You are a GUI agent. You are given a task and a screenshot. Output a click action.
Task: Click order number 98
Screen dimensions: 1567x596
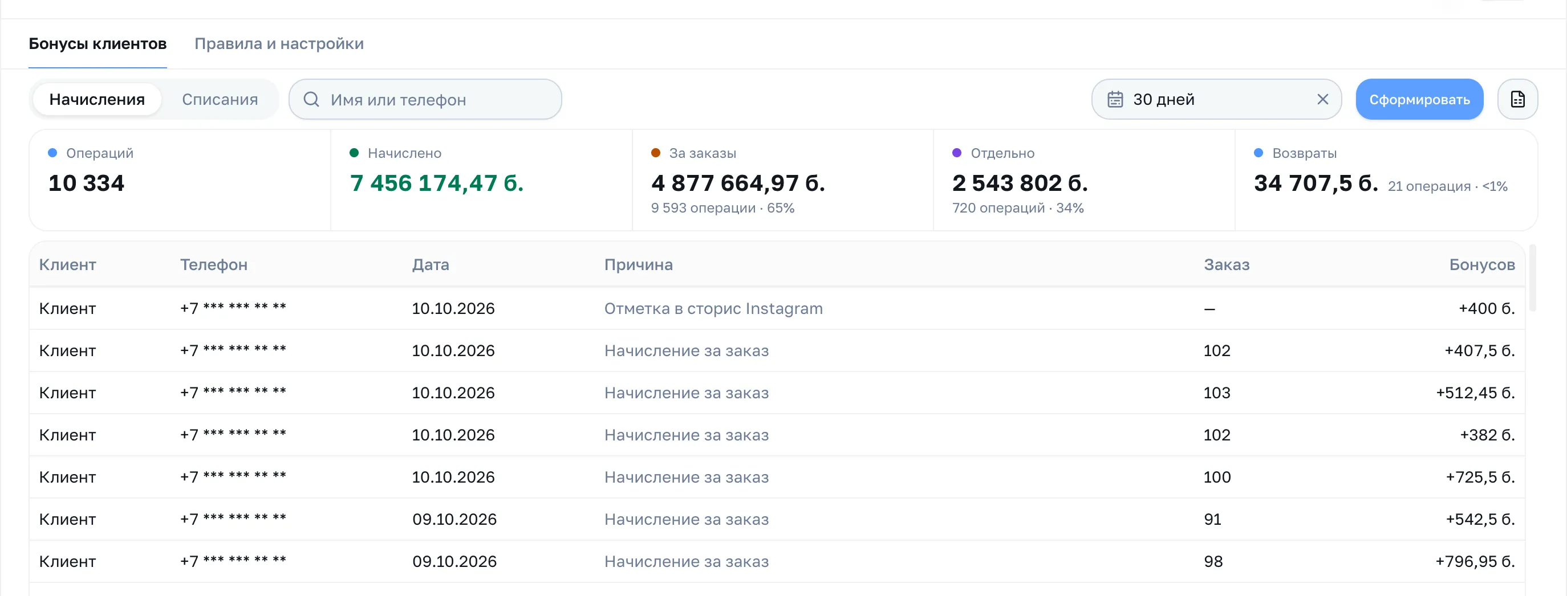tap(1213, 561)
